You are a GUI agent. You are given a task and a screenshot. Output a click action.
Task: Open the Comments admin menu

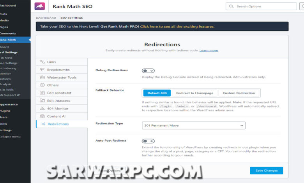(x=15, y=33)
